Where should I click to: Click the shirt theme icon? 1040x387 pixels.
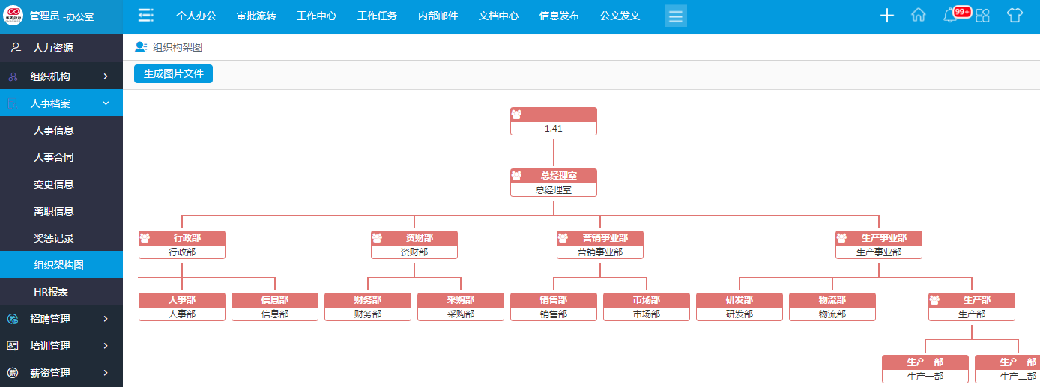click(x=1014, y=16)
